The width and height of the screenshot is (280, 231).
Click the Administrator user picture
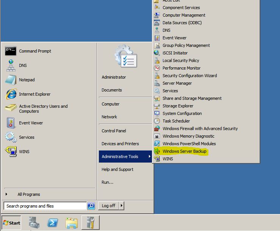click(126, 56)
